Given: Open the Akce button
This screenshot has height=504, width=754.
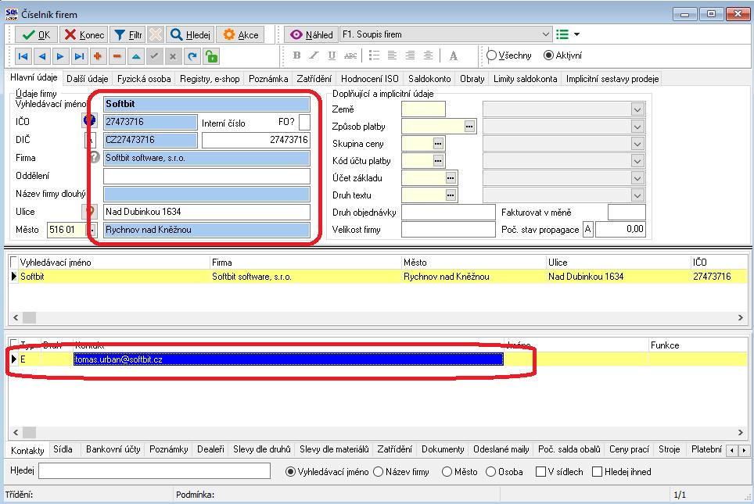Looking at the screenshot, I should coord(240,34).
